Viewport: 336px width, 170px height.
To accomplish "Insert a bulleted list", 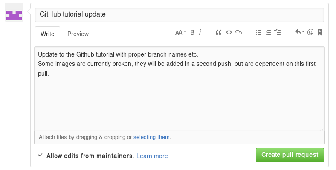I will click(258, 32).
